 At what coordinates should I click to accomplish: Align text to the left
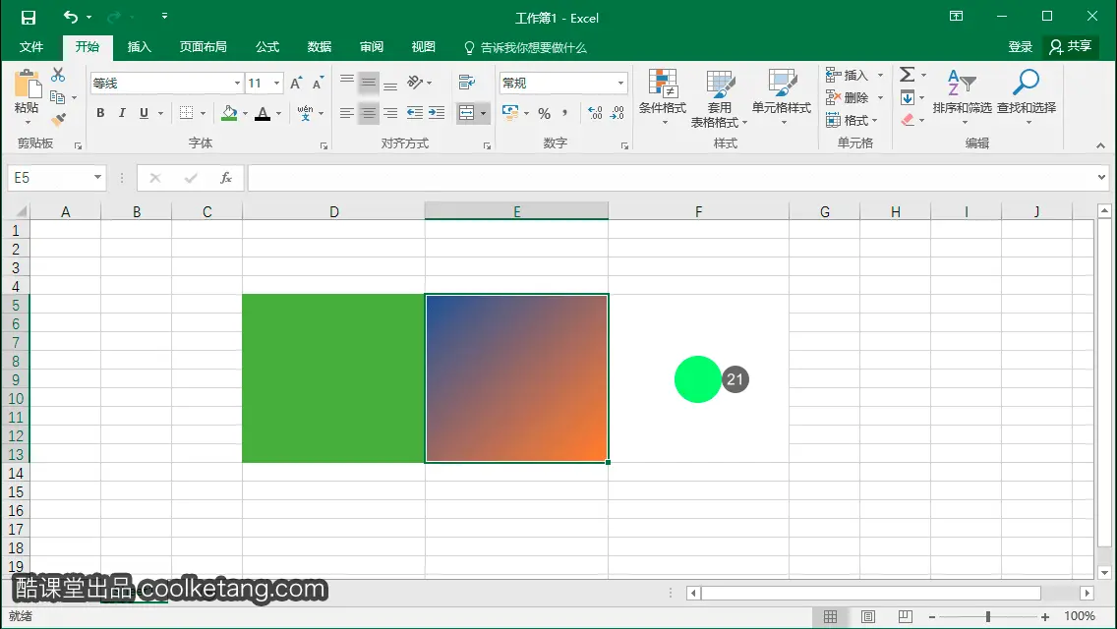tap(347, 113)
